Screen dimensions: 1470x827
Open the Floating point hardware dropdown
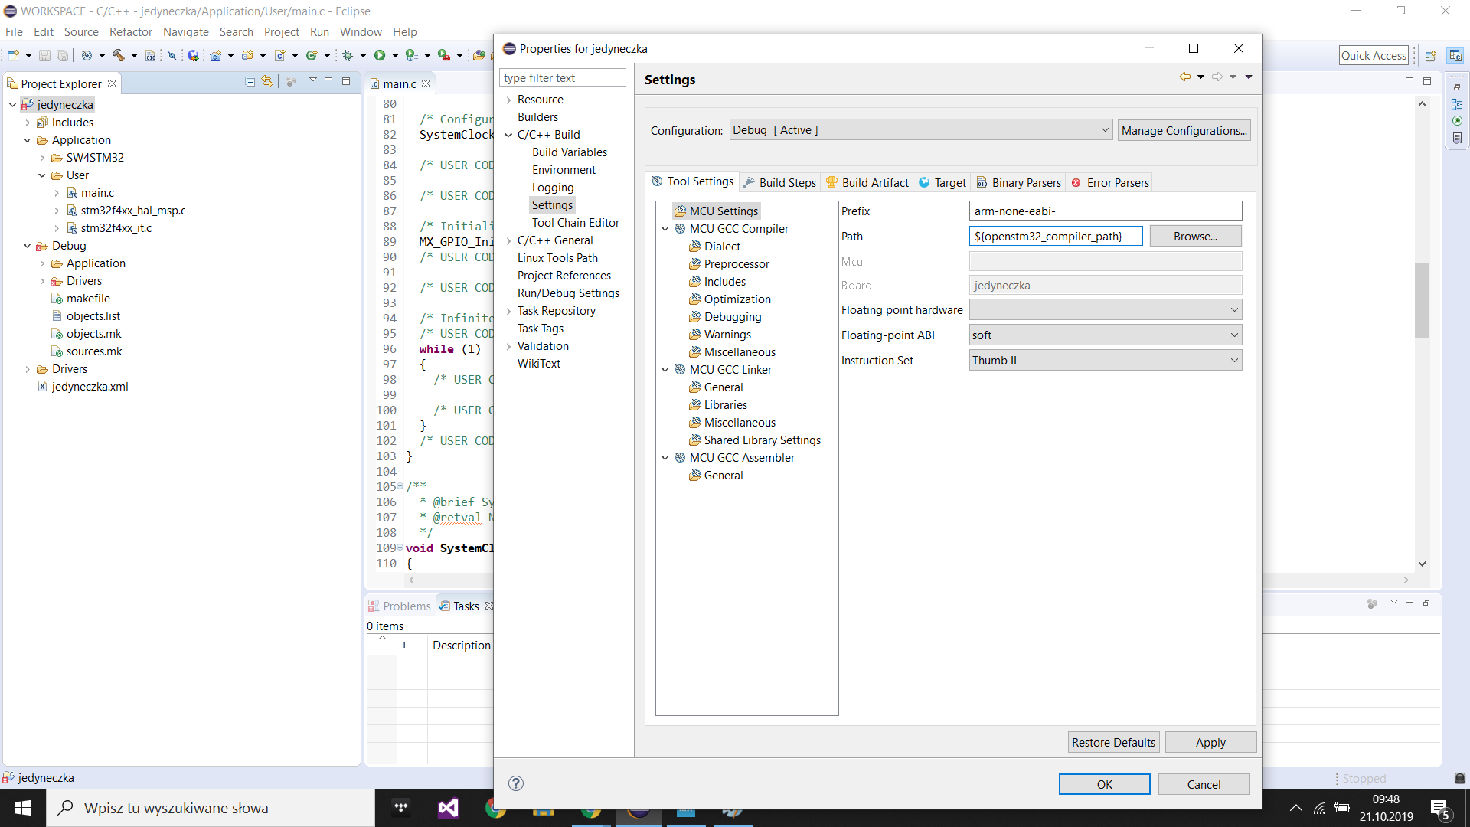pyautogui.click(x=1105, y=309)
